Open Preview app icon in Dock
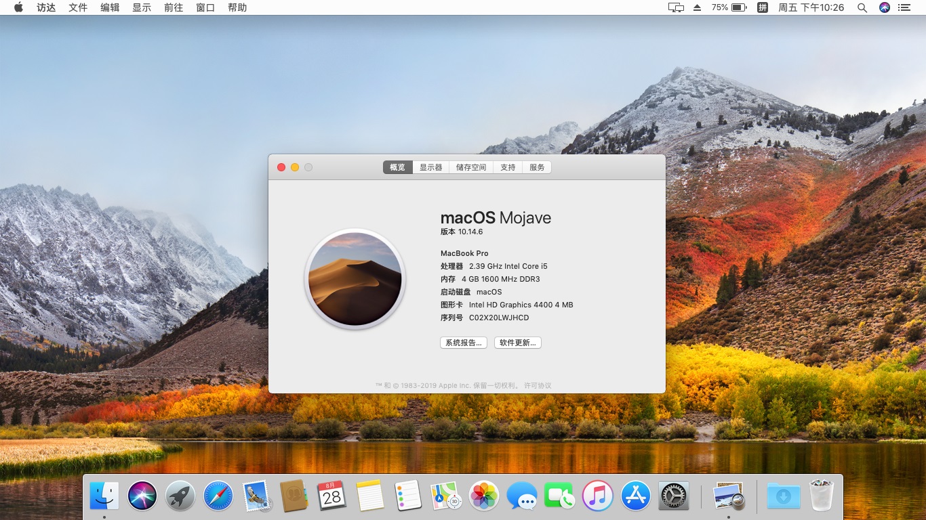Screen dimensions: 926x520 [729, 496]
